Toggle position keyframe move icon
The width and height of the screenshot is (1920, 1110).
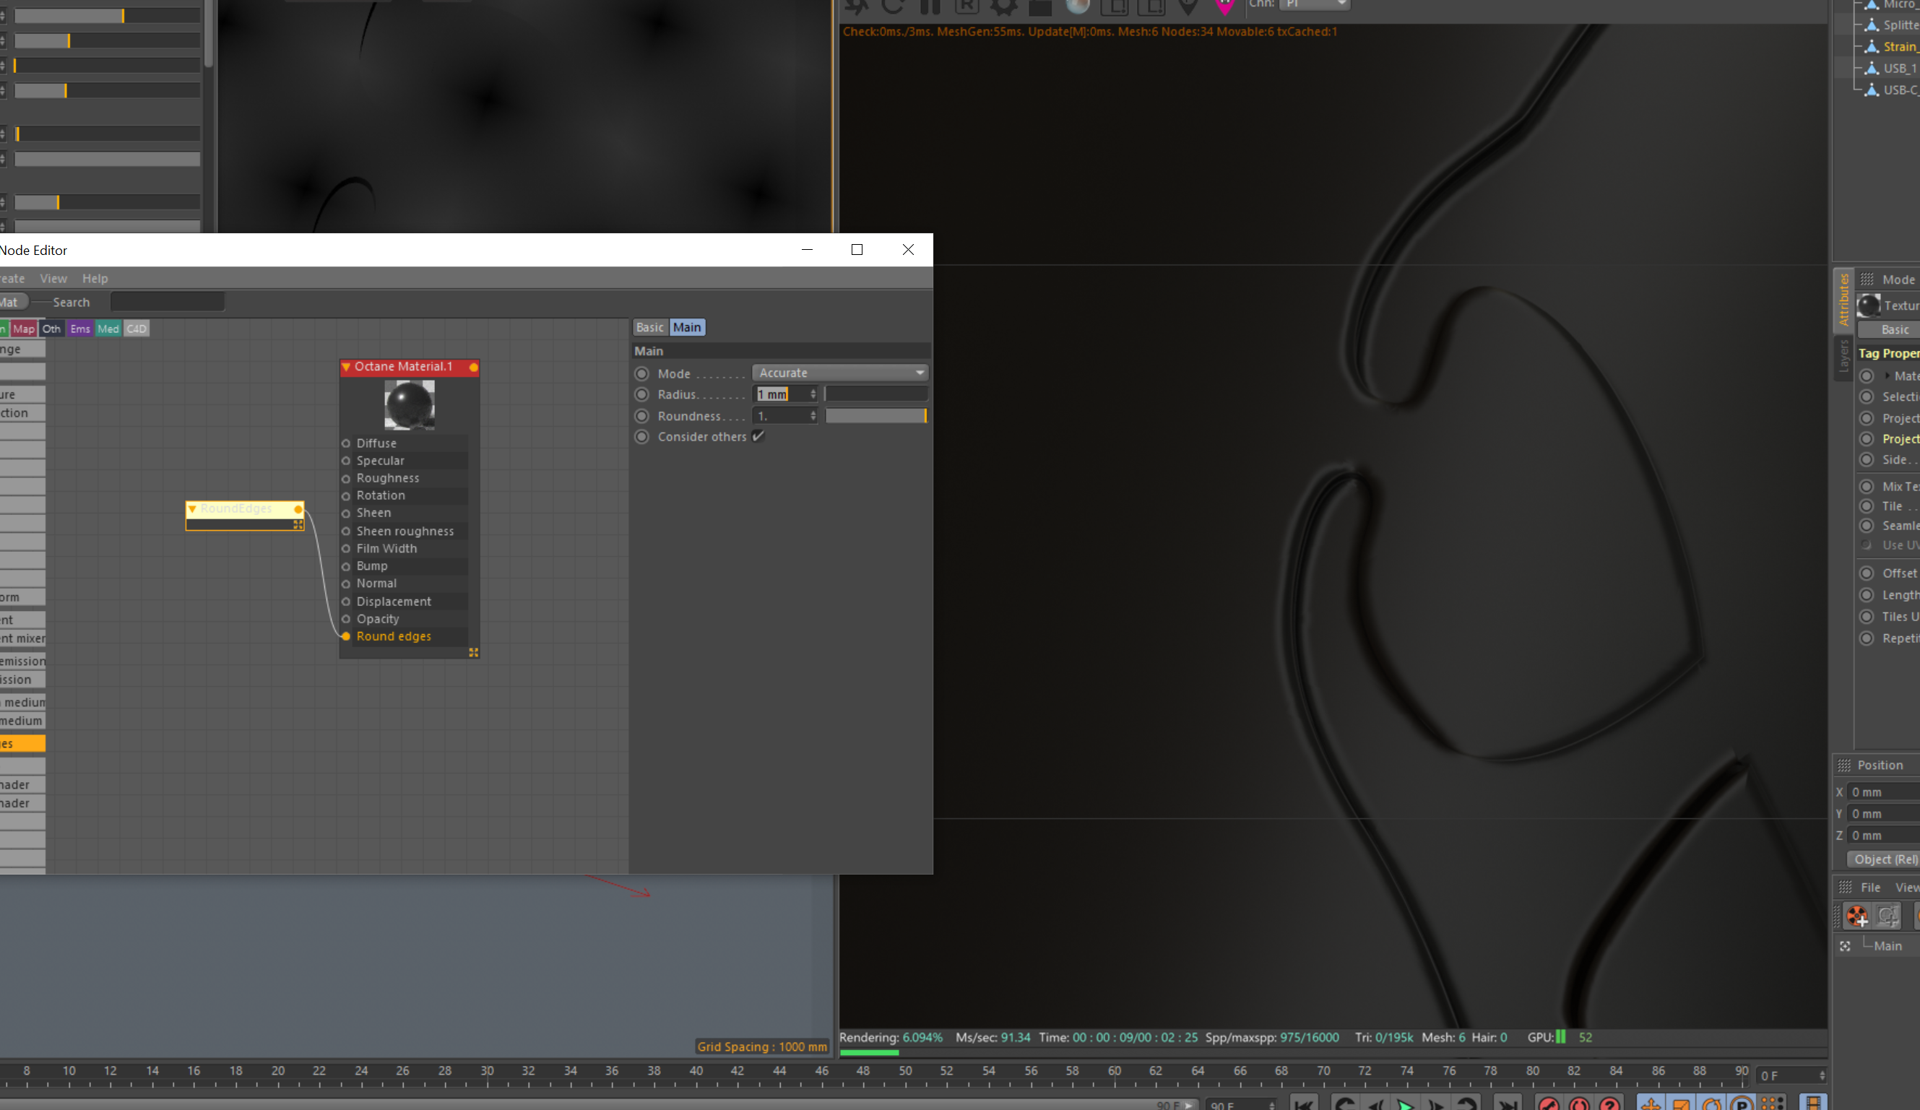[1651, 1104]
